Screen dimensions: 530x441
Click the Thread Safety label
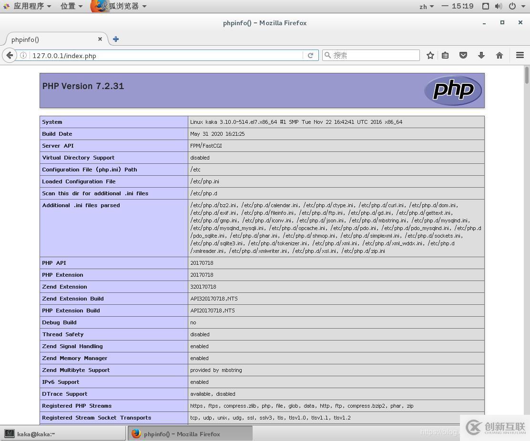(x=62, y=334)
